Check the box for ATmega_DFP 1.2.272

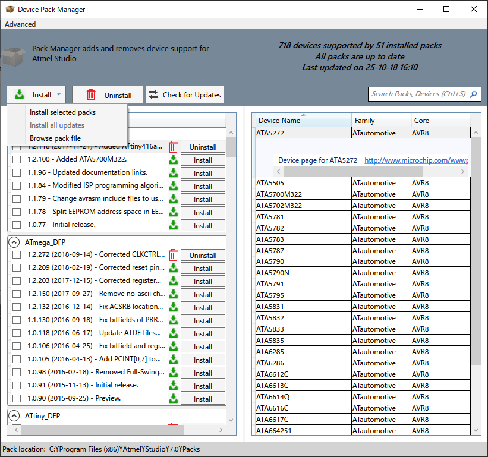pos(17,255)
